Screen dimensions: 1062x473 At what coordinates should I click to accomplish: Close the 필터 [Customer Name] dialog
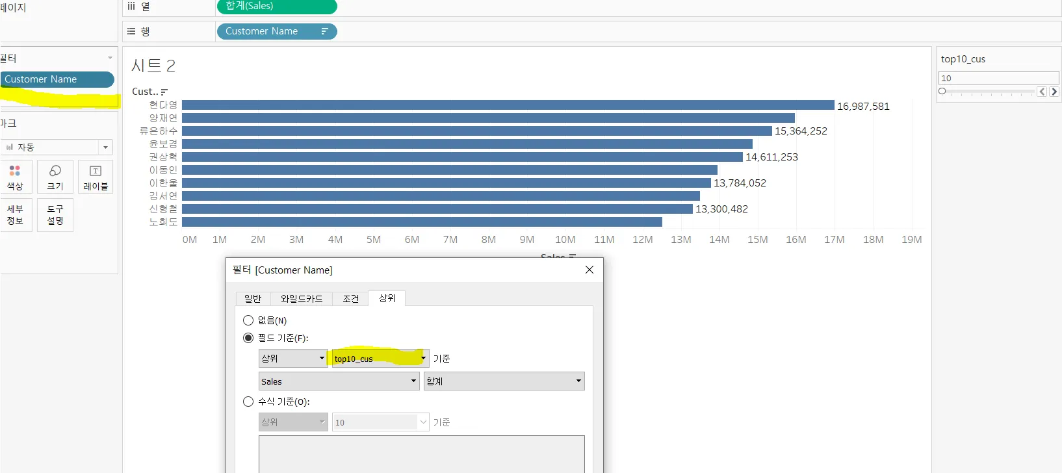click(x=589, y=270)
